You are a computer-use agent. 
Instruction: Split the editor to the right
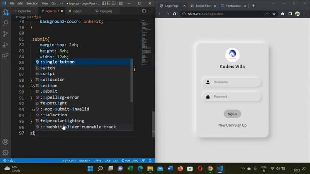pos(144,11)
